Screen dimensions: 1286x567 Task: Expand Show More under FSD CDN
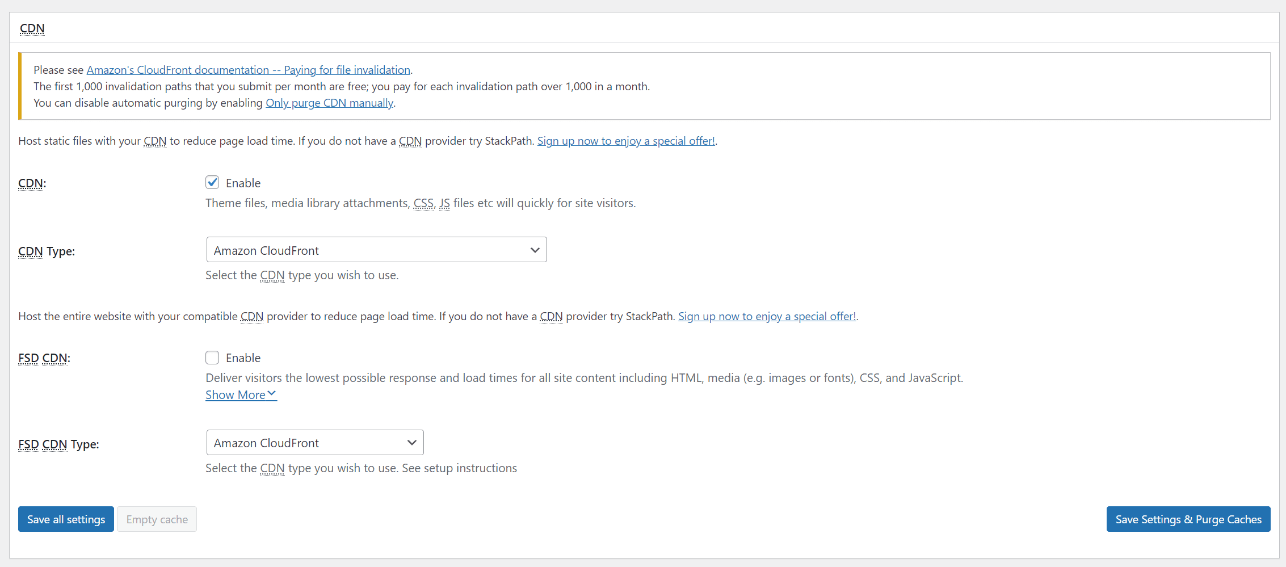coord(241,394)
